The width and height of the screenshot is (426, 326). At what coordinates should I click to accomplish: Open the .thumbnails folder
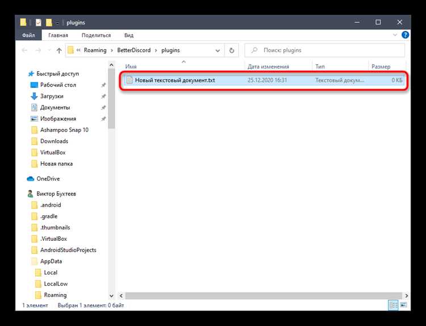click(x=55, y=228)
